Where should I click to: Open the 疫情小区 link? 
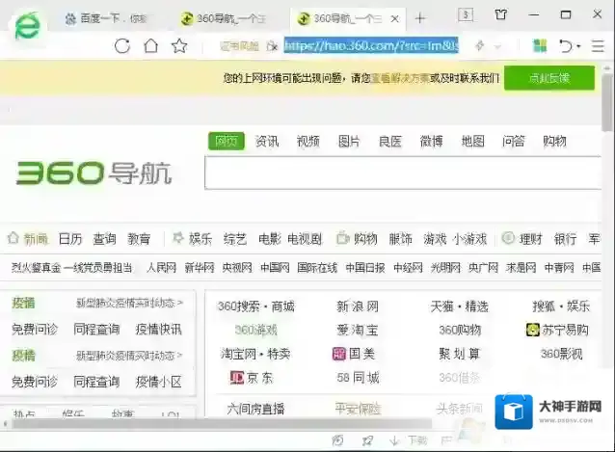[158, 382]
